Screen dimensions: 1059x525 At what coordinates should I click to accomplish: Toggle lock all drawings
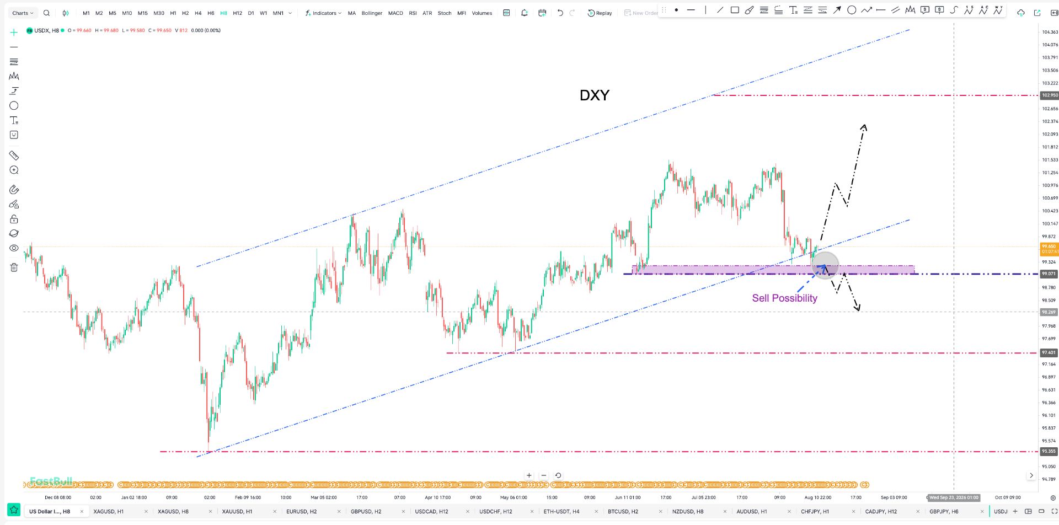click(14, 219)
